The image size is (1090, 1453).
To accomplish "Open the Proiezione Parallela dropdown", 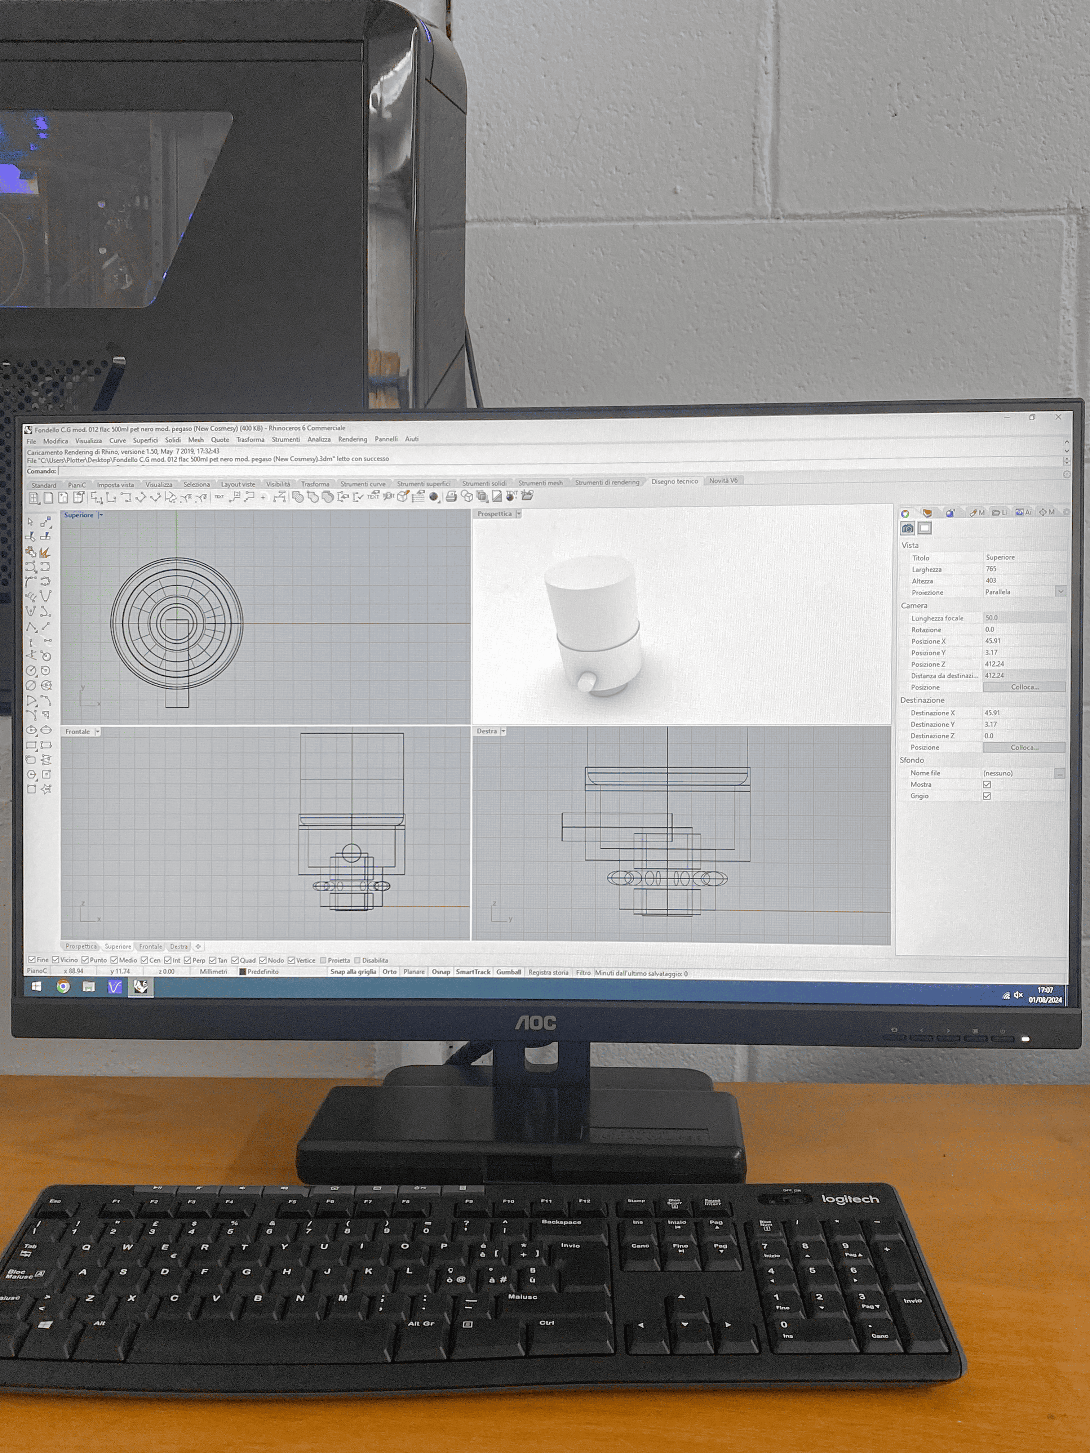I will [1060, 592].
